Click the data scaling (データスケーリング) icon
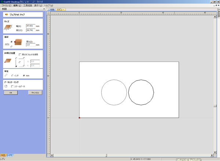This screenshot has height=161, width=220. [x=6, y=86]
